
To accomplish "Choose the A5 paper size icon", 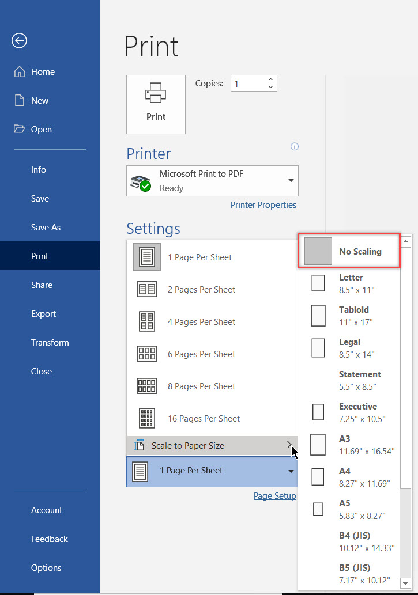I will point(318,509).
